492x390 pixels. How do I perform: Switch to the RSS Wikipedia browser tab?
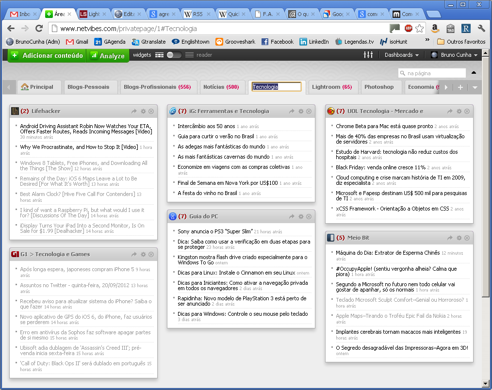click(197, 14)
